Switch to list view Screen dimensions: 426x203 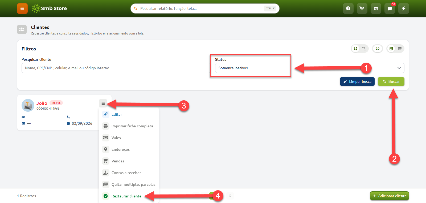(x=400, y=49)
